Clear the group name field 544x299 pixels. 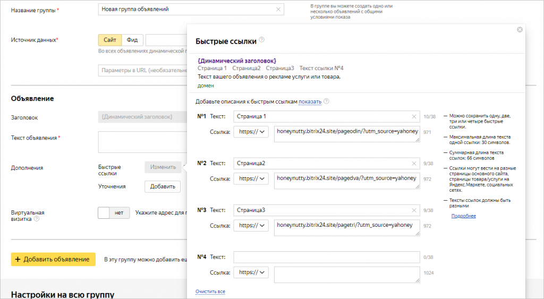pos(278,9)
